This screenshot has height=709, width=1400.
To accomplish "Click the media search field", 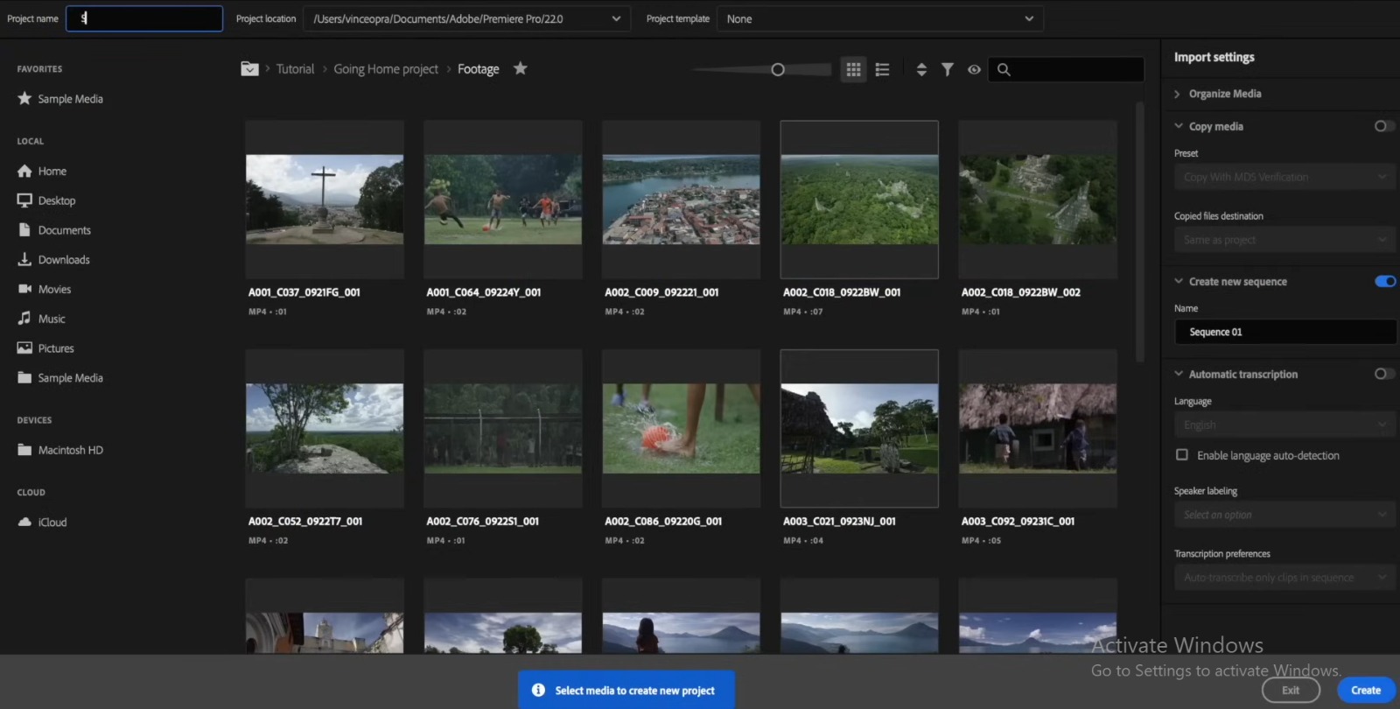I will tap(1066, 69).
